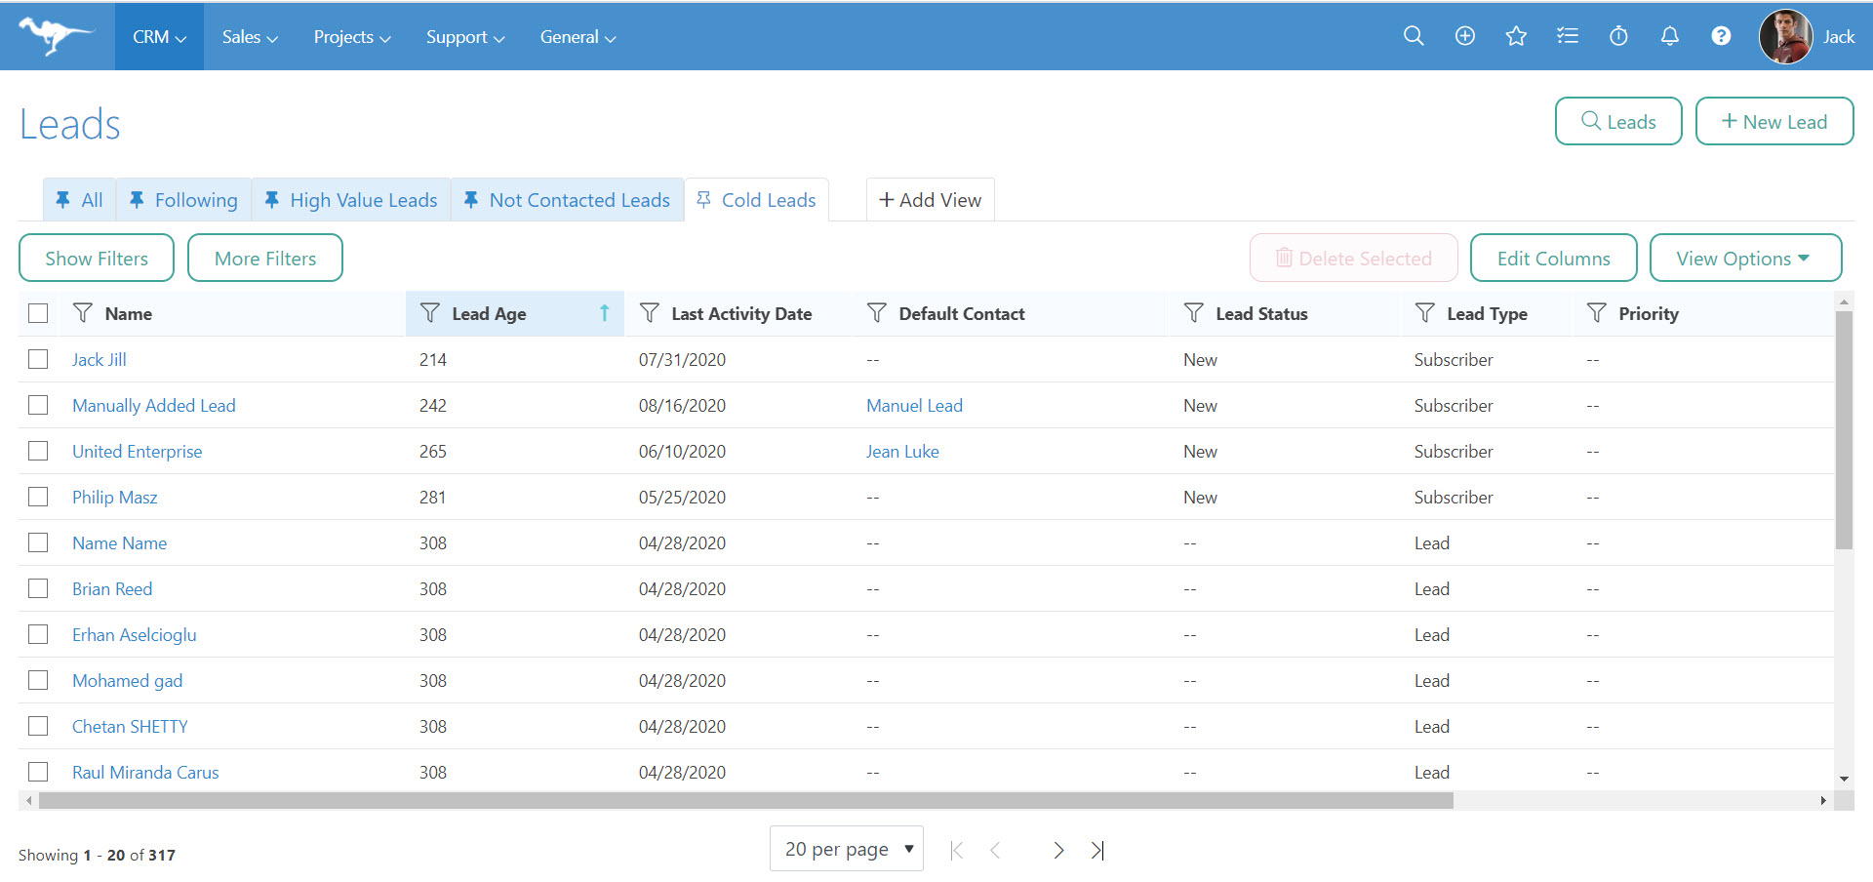Click filter funnel on Lead Type column
The image size is (1873, 882).
[x=1424, y=312]
